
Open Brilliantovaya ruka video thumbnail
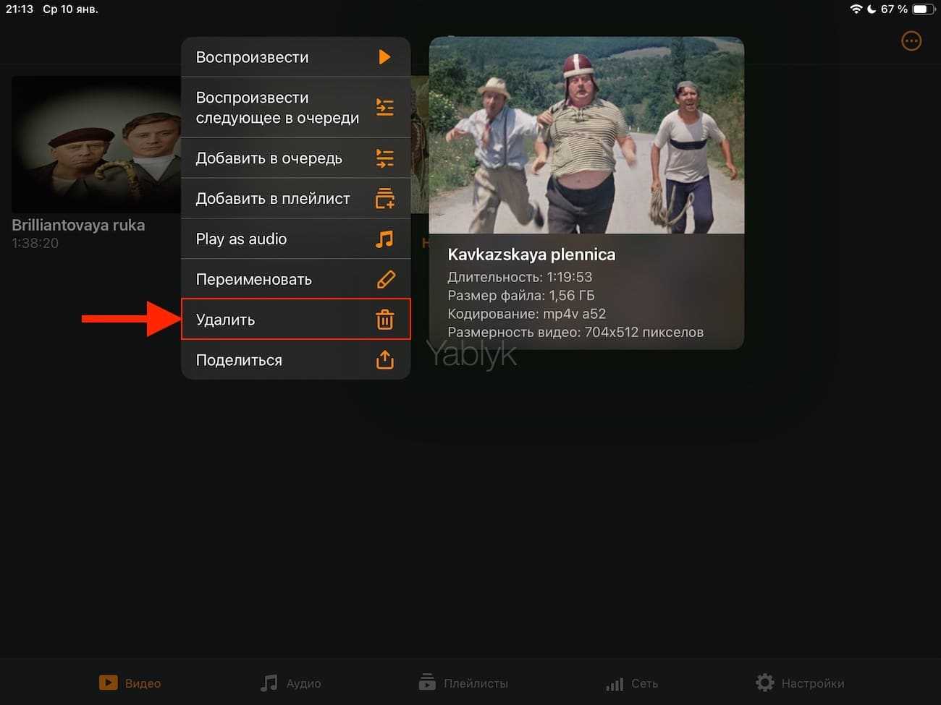click(x=96, y=145)
